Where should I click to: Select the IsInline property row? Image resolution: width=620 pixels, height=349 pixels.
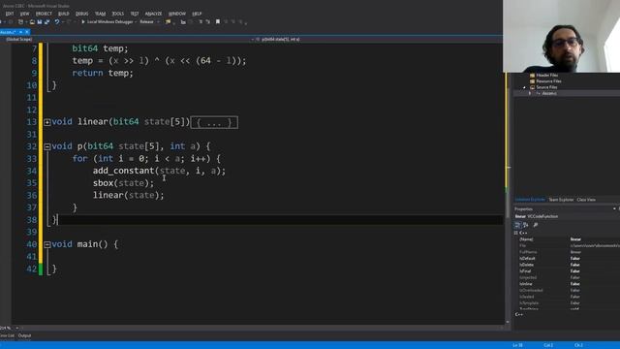click(568, 284)
